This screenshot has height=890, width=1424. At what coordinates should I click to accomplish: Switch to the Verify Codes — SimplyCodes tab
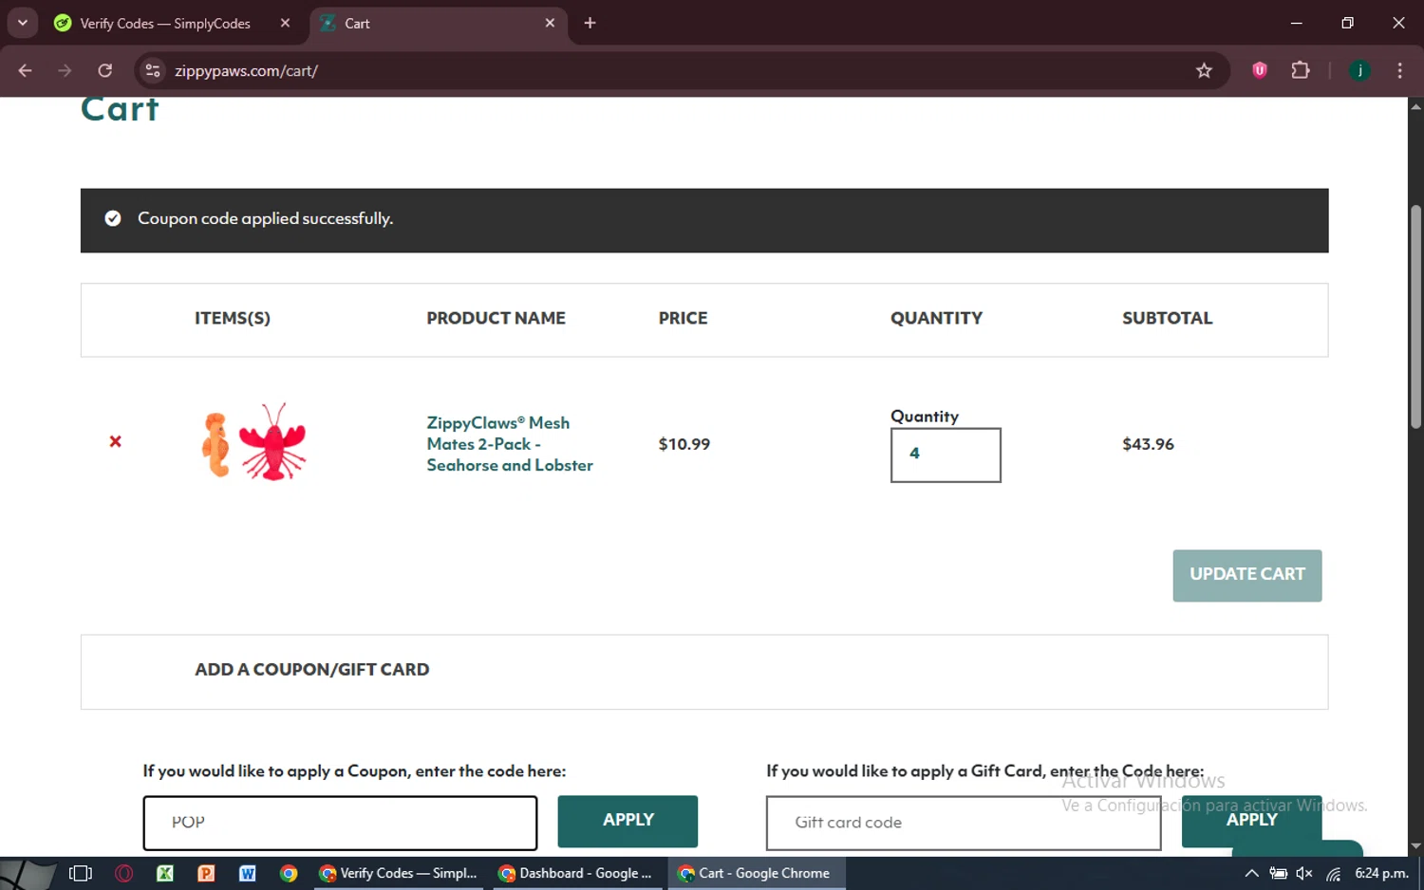point(163,23)
